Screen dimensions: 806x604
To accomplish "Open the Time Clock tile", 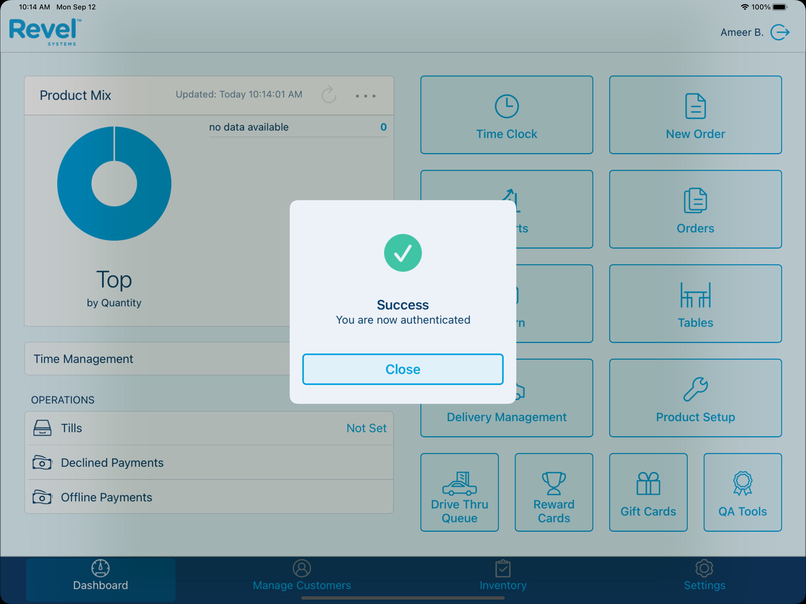I will [x=507, y=115].
